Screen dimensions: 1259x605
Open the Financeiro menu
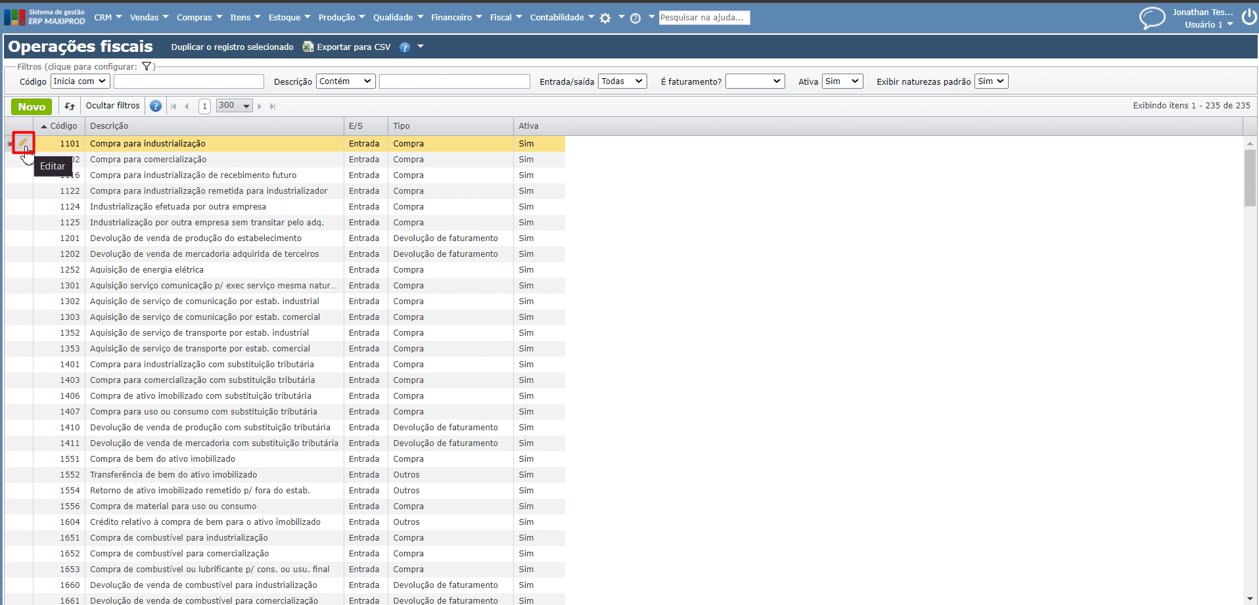coord(457,17)
